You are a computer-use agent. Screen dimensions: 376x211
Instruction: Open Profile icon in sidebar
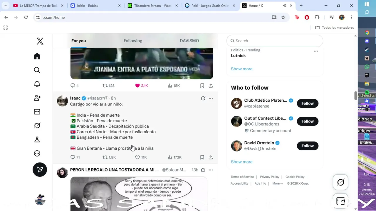37,139
